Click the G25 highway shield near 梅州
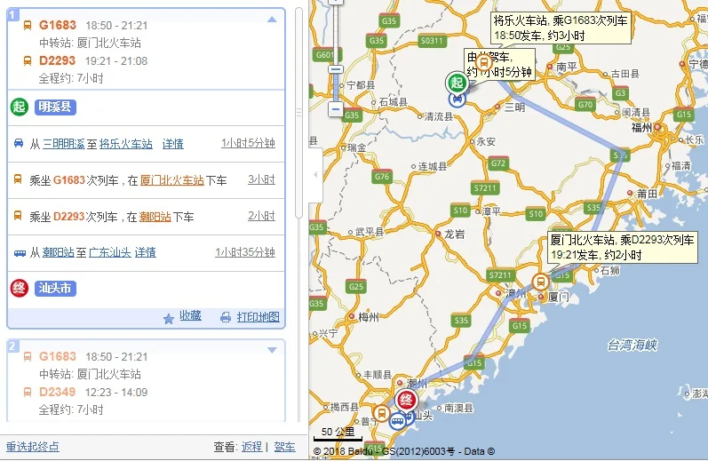The image size is (708, 461). click(x=356, y=286)
